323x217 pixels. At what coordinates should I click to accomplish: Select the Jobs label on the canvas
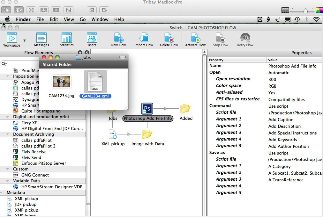coord(113,118)
